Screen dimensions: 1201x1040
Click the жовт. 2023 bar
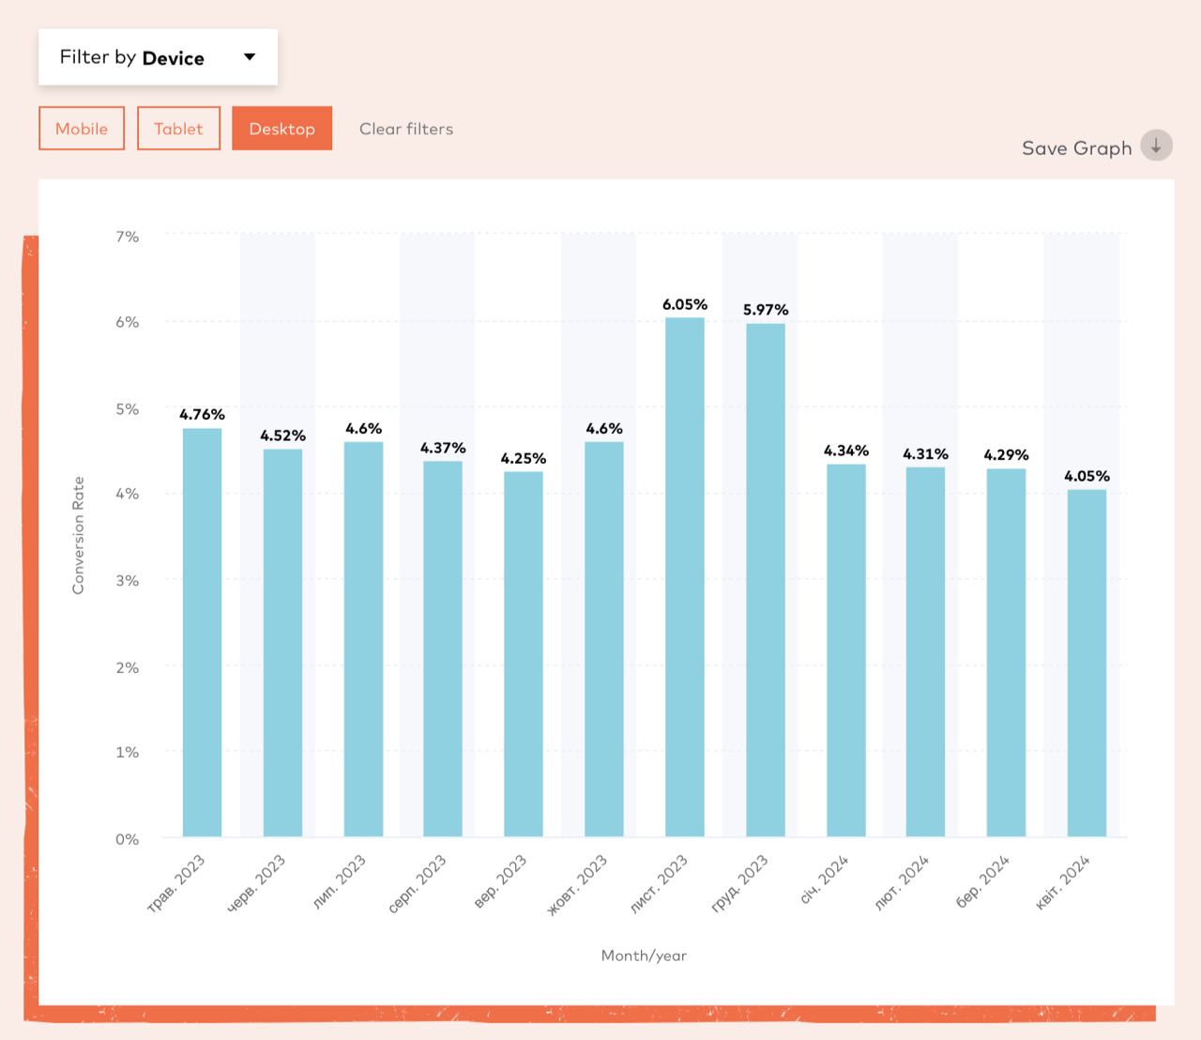pos(604,638)
